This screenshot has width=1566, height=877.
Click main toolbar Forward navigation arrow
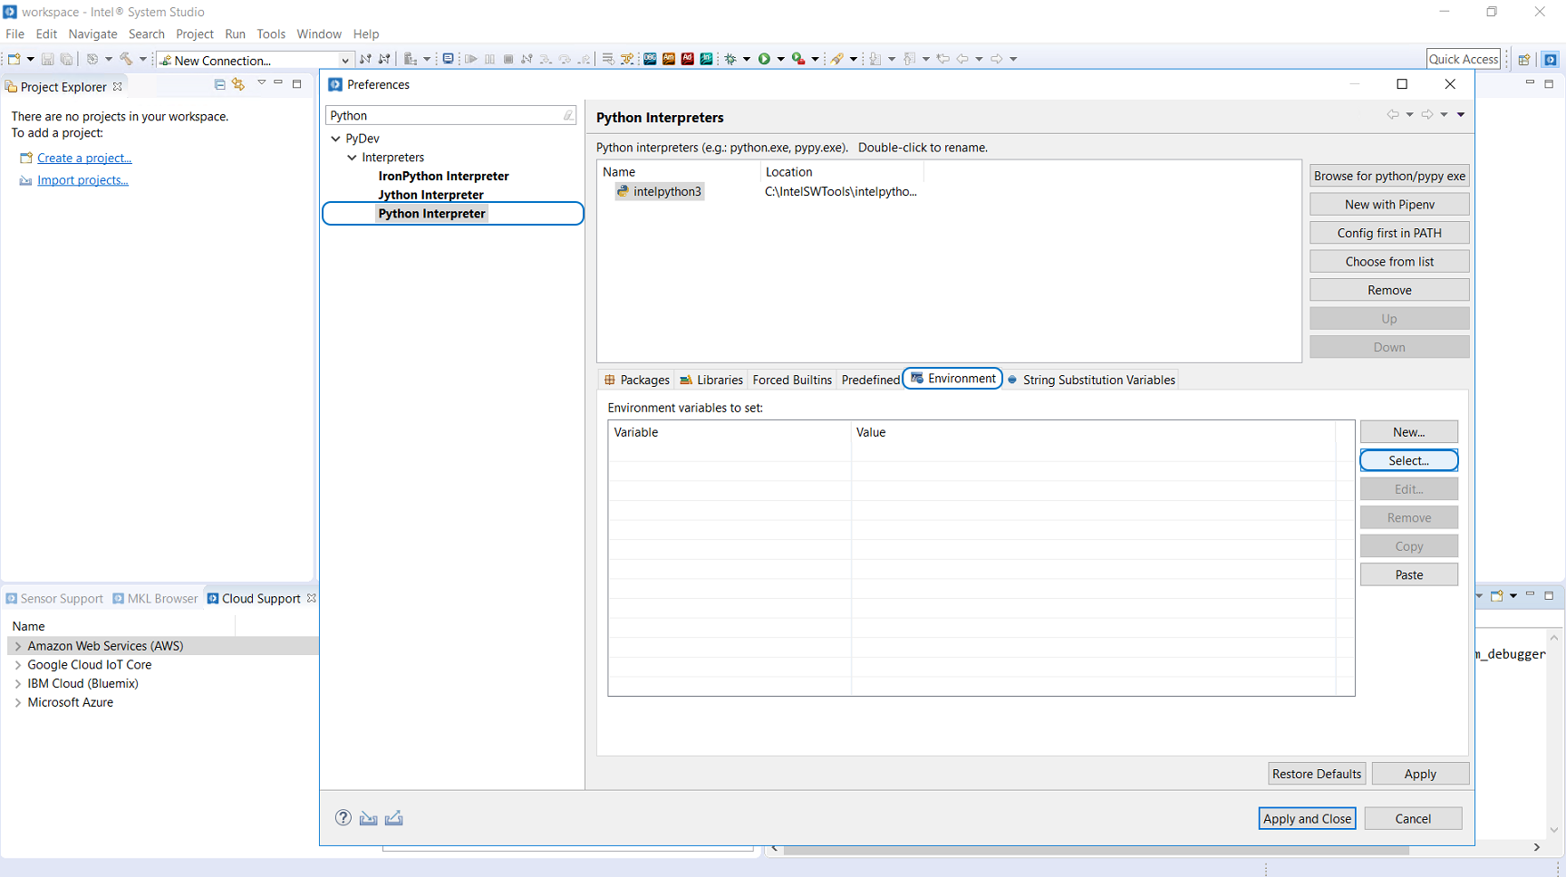pyautogui.click(x=996, y=59)
